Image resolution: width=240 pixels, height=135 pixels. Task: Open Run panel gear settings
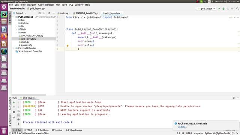tap(234, 98)
